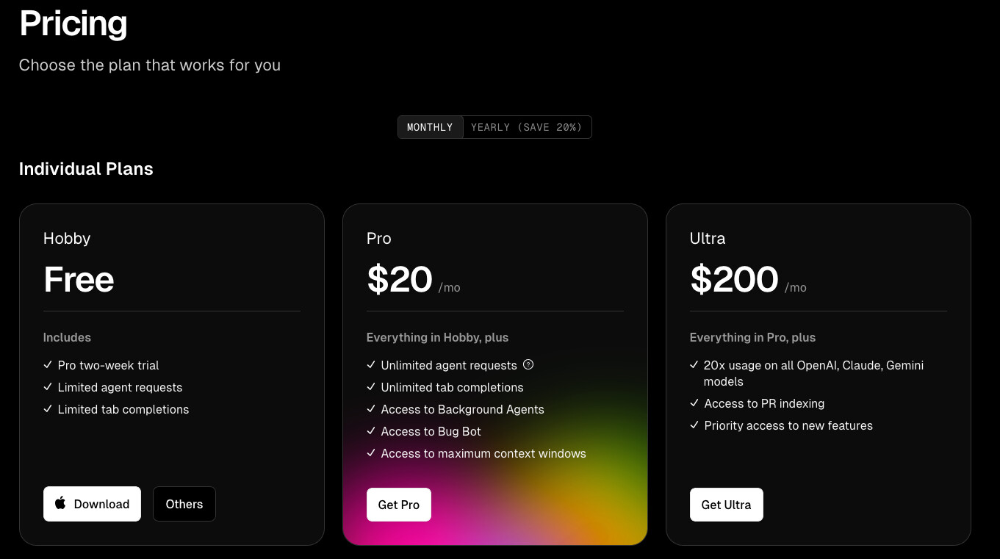The image size is (1000, 559).
Task: Click Access to maximum context windows text
Action: (483, 453)
